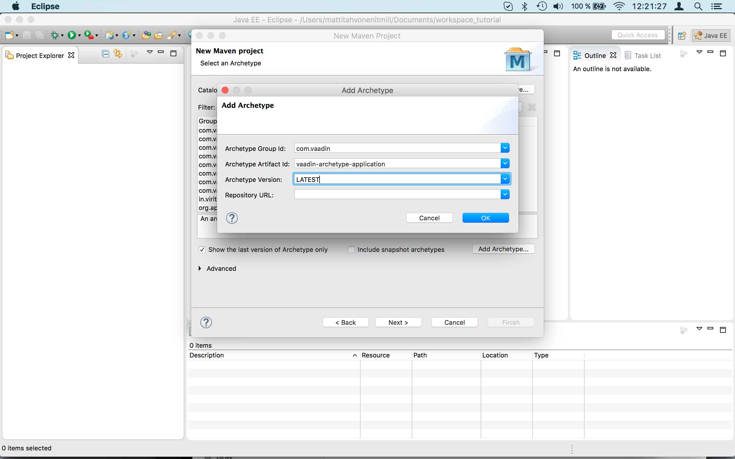
Task: Click the Resource column header
Action: tap(386, 355)
